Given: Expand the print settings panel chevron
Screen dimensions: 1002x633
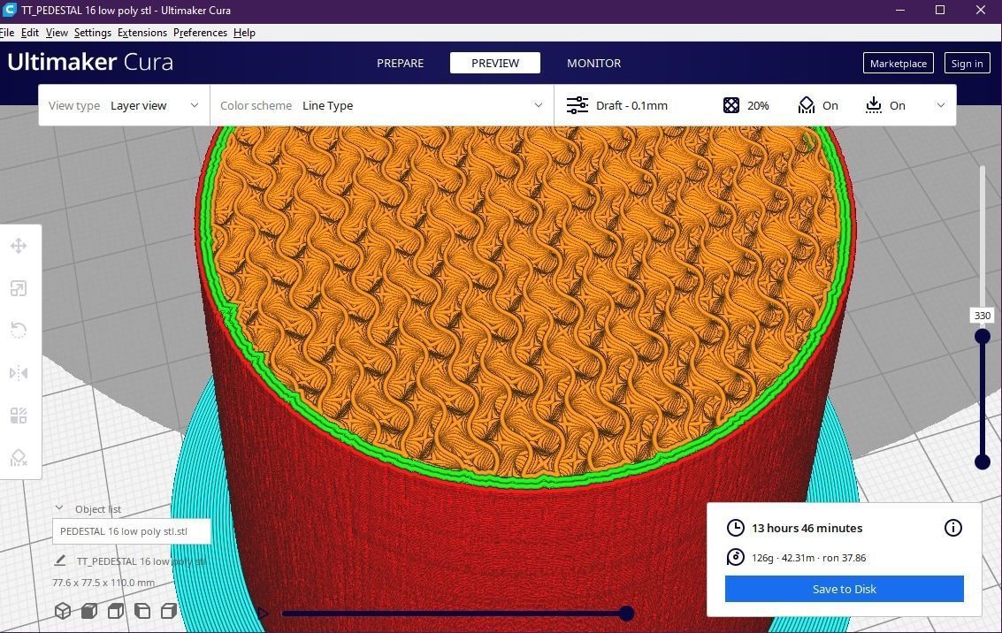Looking at the screenshot, I should click(941, 105).
